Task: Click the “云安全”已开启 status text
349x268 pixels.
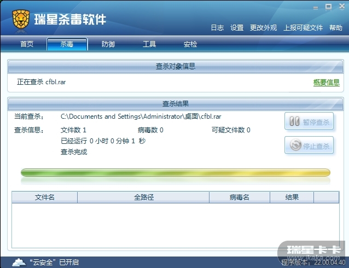Action: (54, 263)
